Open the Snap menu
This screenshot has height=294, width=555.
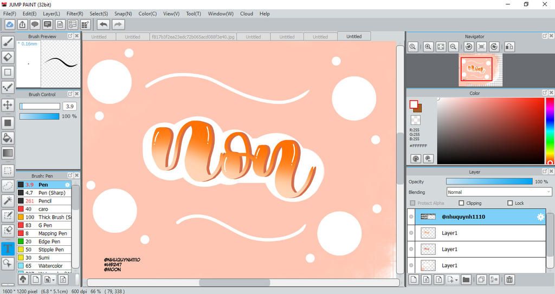click(123, 14)
